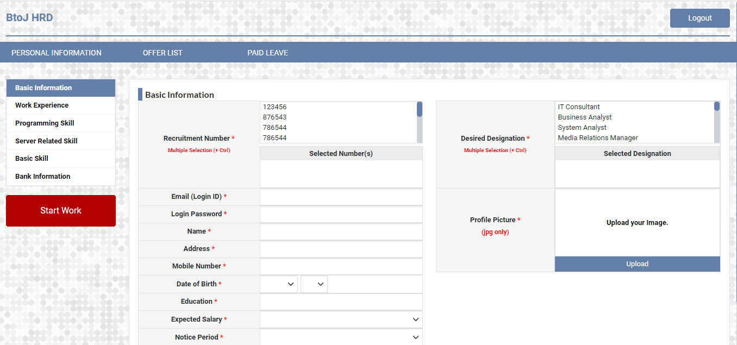737x345 pixels.
Task: Click the Desired Designation list scrollbar
Action: pos(716,122)
